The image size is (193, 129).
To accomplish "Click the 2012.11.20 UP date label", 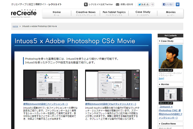I will (x=166, y=103).
